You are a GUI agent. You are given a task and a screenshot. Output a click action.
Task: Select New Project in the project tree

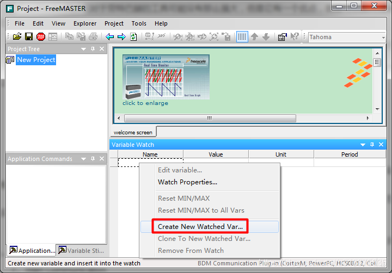point(36,60)
